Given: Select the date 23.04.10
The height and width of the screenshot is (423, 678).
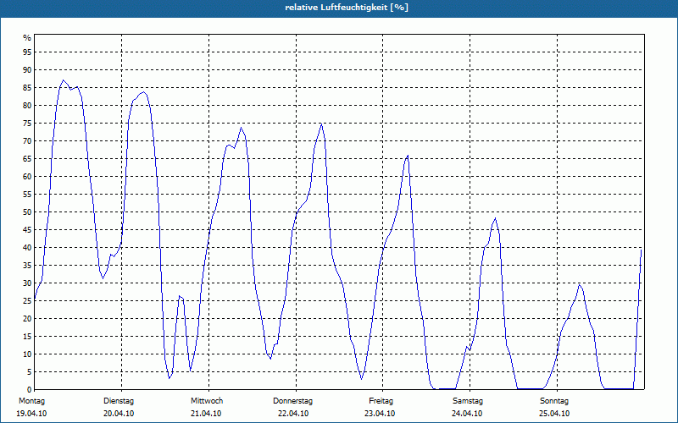Looking at the screenshot, I should pyautogui.click(x=380, y=414).
